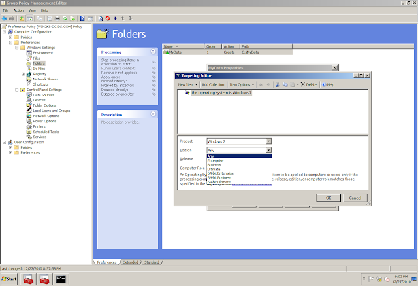The height and width of the screenshot is (286, 418).
Task: Collapse the Processing panel
Action: coord(153,51)
